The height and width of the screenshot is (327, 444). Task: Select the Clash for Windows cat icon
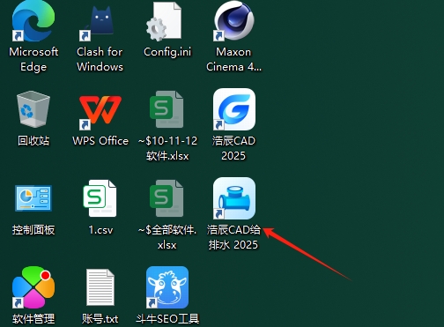(100, 22)
